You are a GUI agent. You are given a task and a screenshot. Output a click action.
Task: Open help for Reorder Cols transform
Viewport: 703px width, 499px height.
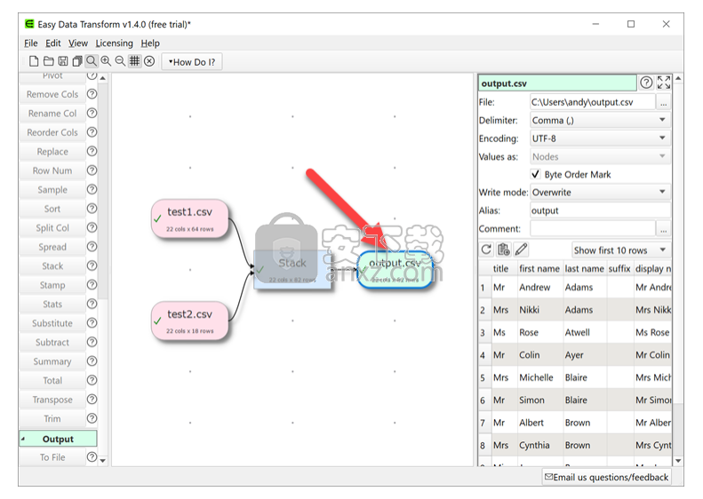(x=92, y=132)
